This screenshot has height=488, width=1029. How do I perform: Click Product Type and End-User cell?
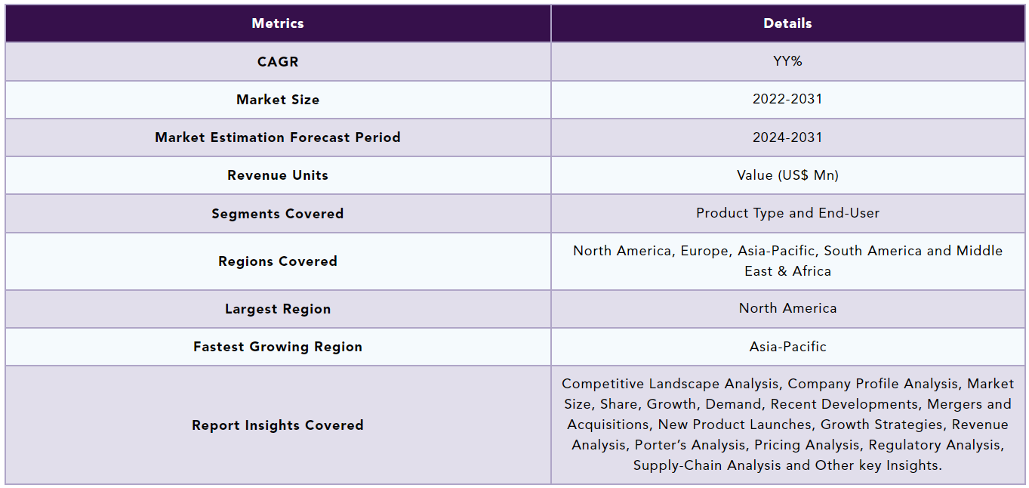tap(787, 214)
